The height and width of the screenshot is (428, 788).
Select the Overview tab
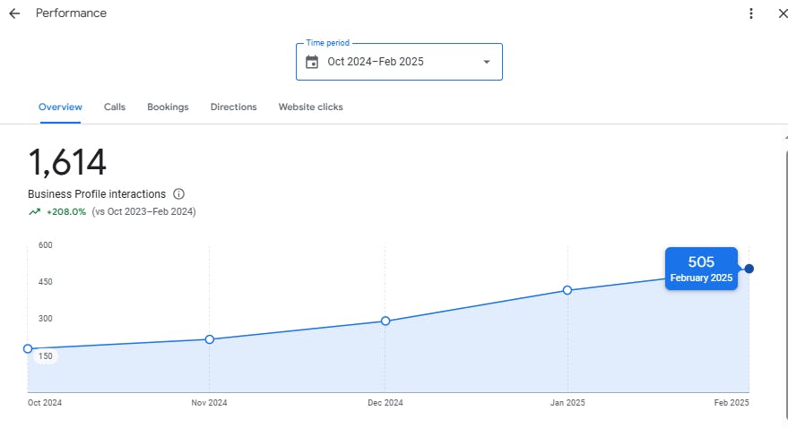click(x=60, y=107)
